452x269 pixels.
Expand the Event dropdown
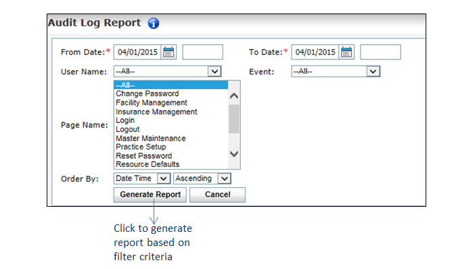[373, 72]
